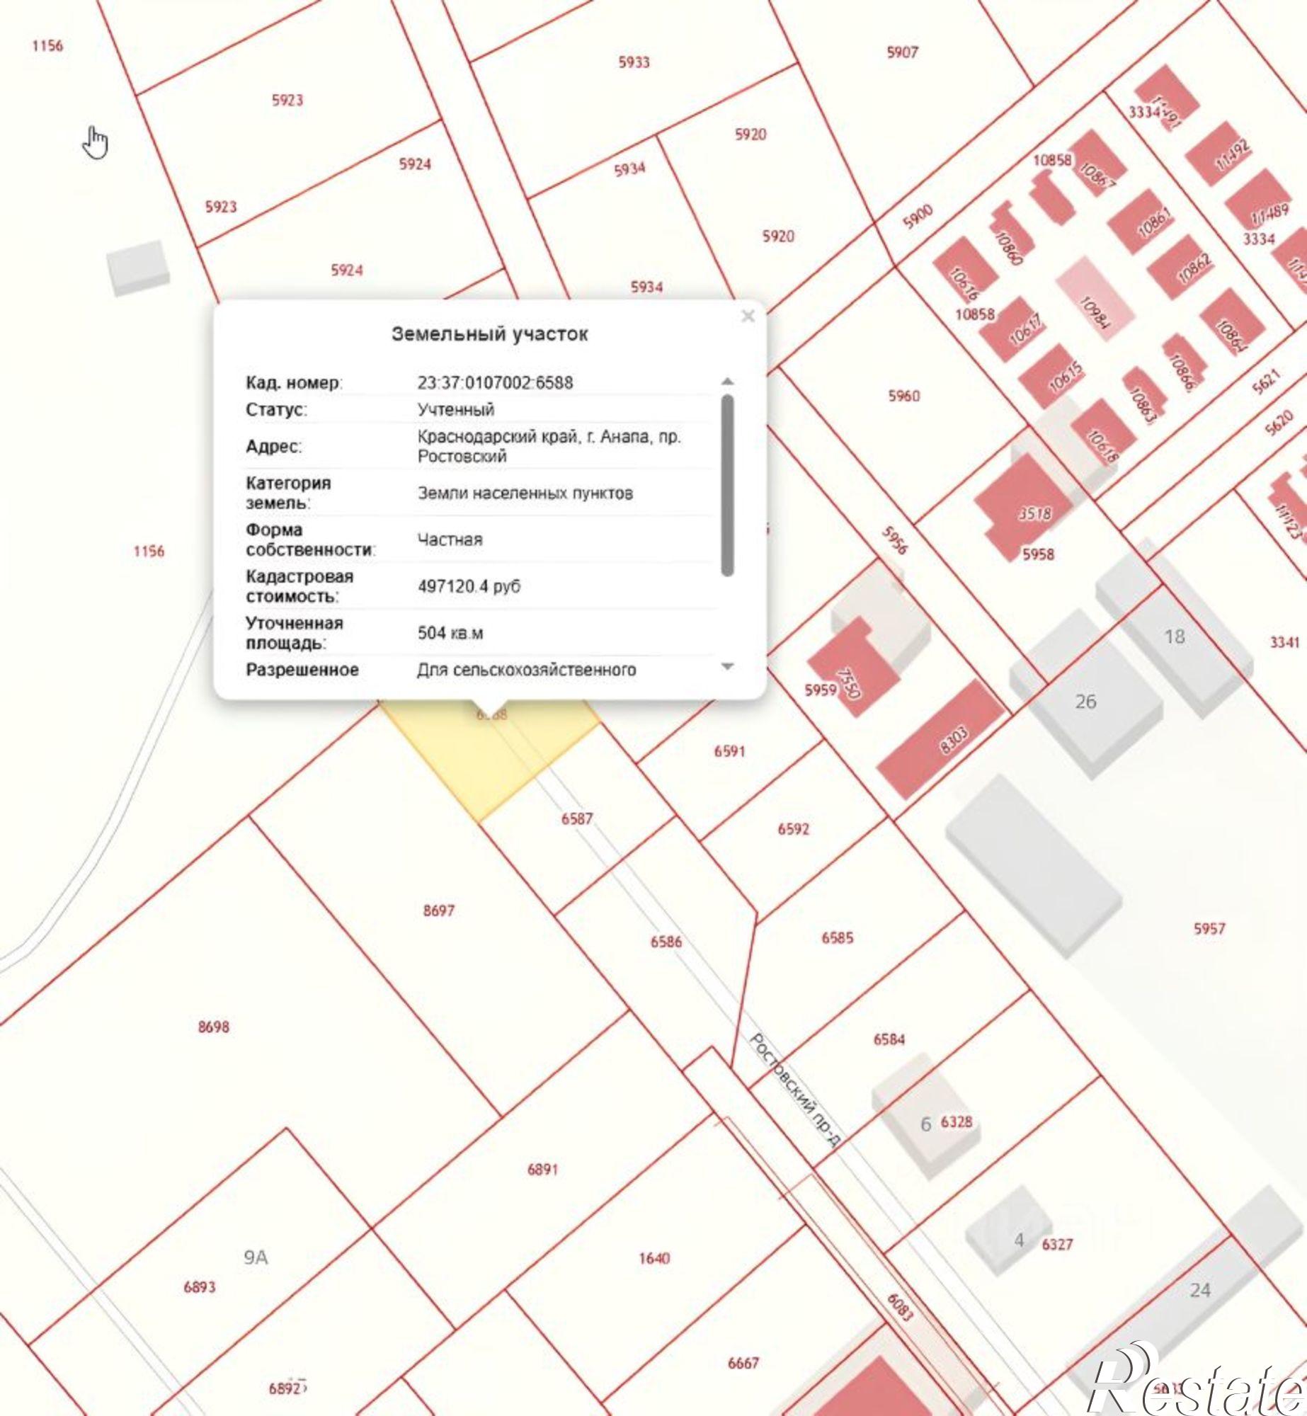Select parcel 5960 on the map

tap(904, 396)
